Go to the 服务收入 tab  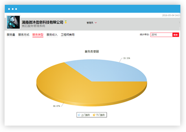click(52, 35)
